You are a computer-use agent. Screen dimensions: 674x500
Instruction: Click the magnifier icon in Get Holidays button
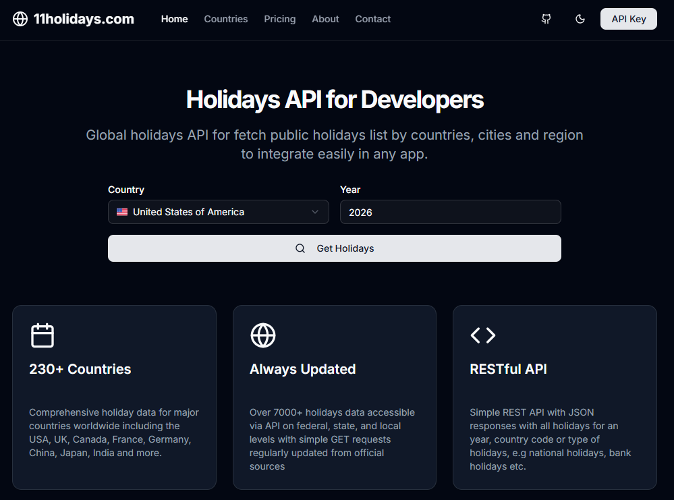pos(300,248)
